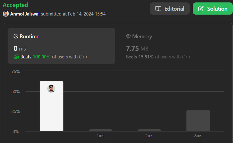Select the 1ms distribution bar
233x143 pixels.
click(101, 130)
